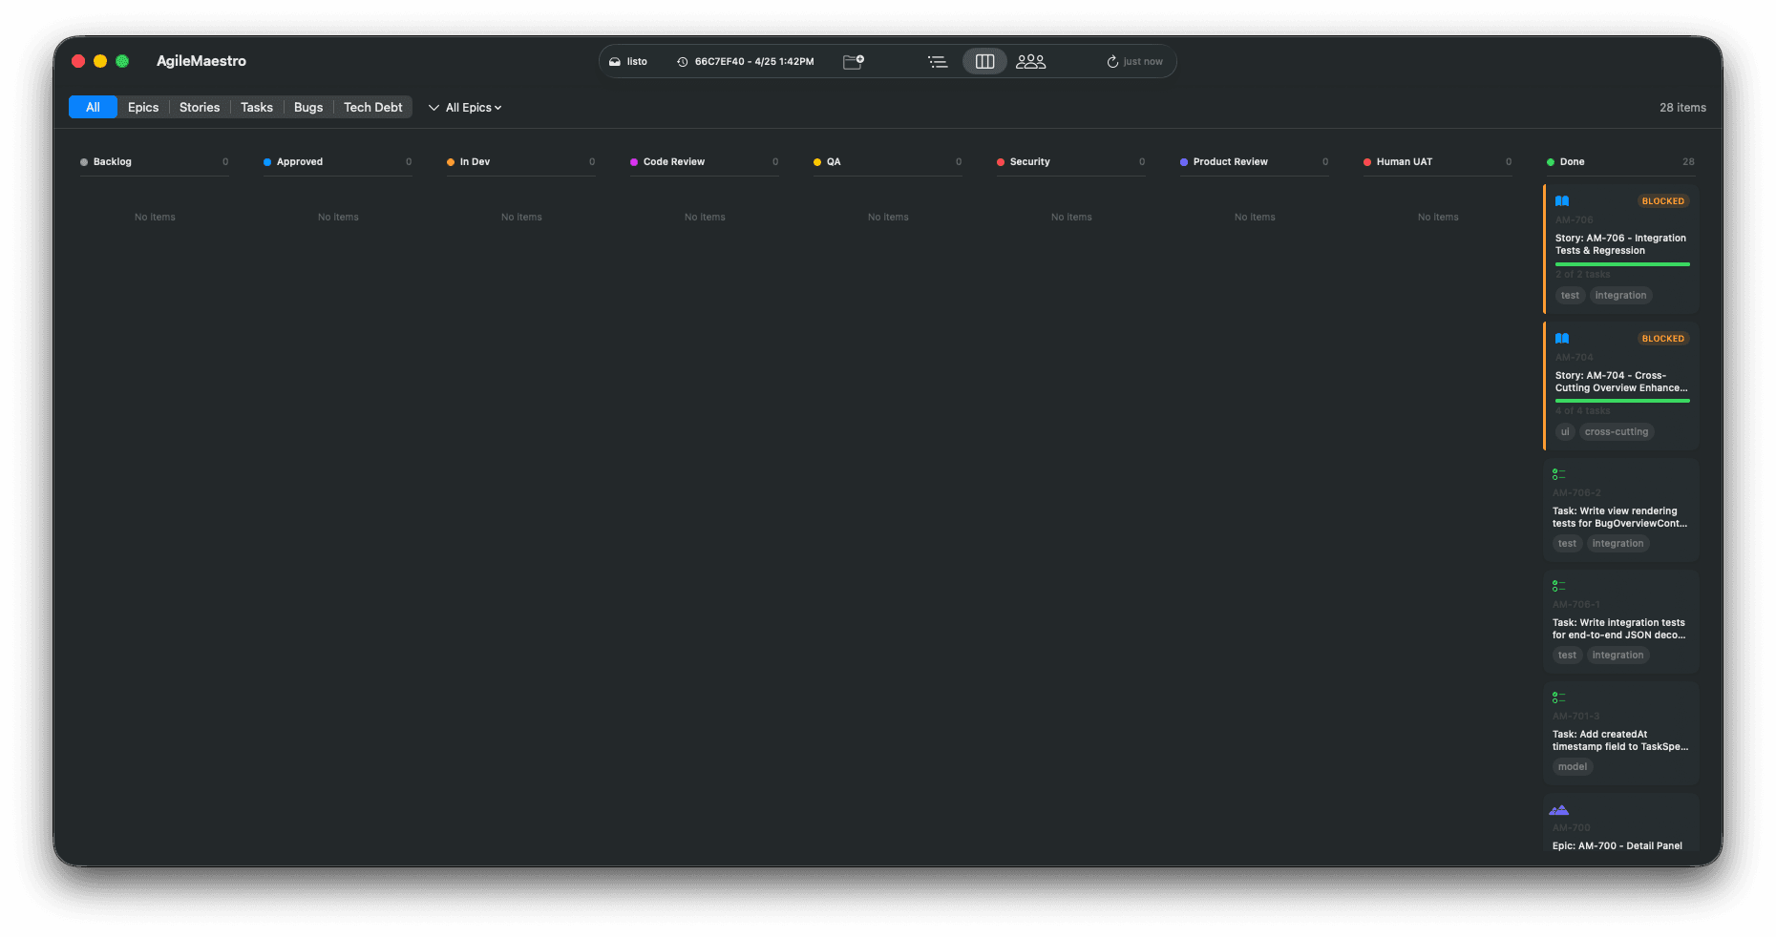Click the epic mountain icon on AM-700 card

(1559, 810)
